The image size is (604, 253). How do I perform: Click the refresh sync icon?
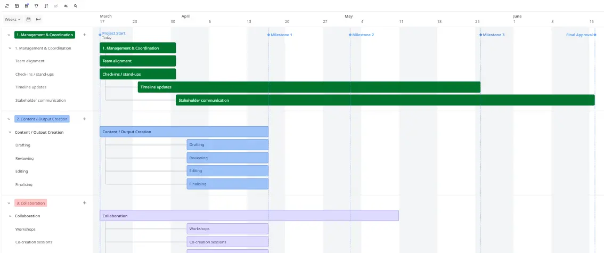click(7, 6)
